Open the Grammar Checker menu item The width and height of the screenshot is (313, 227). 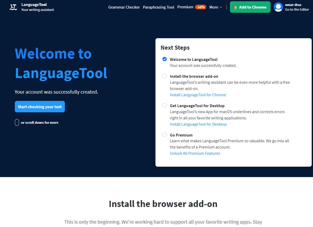124,7
